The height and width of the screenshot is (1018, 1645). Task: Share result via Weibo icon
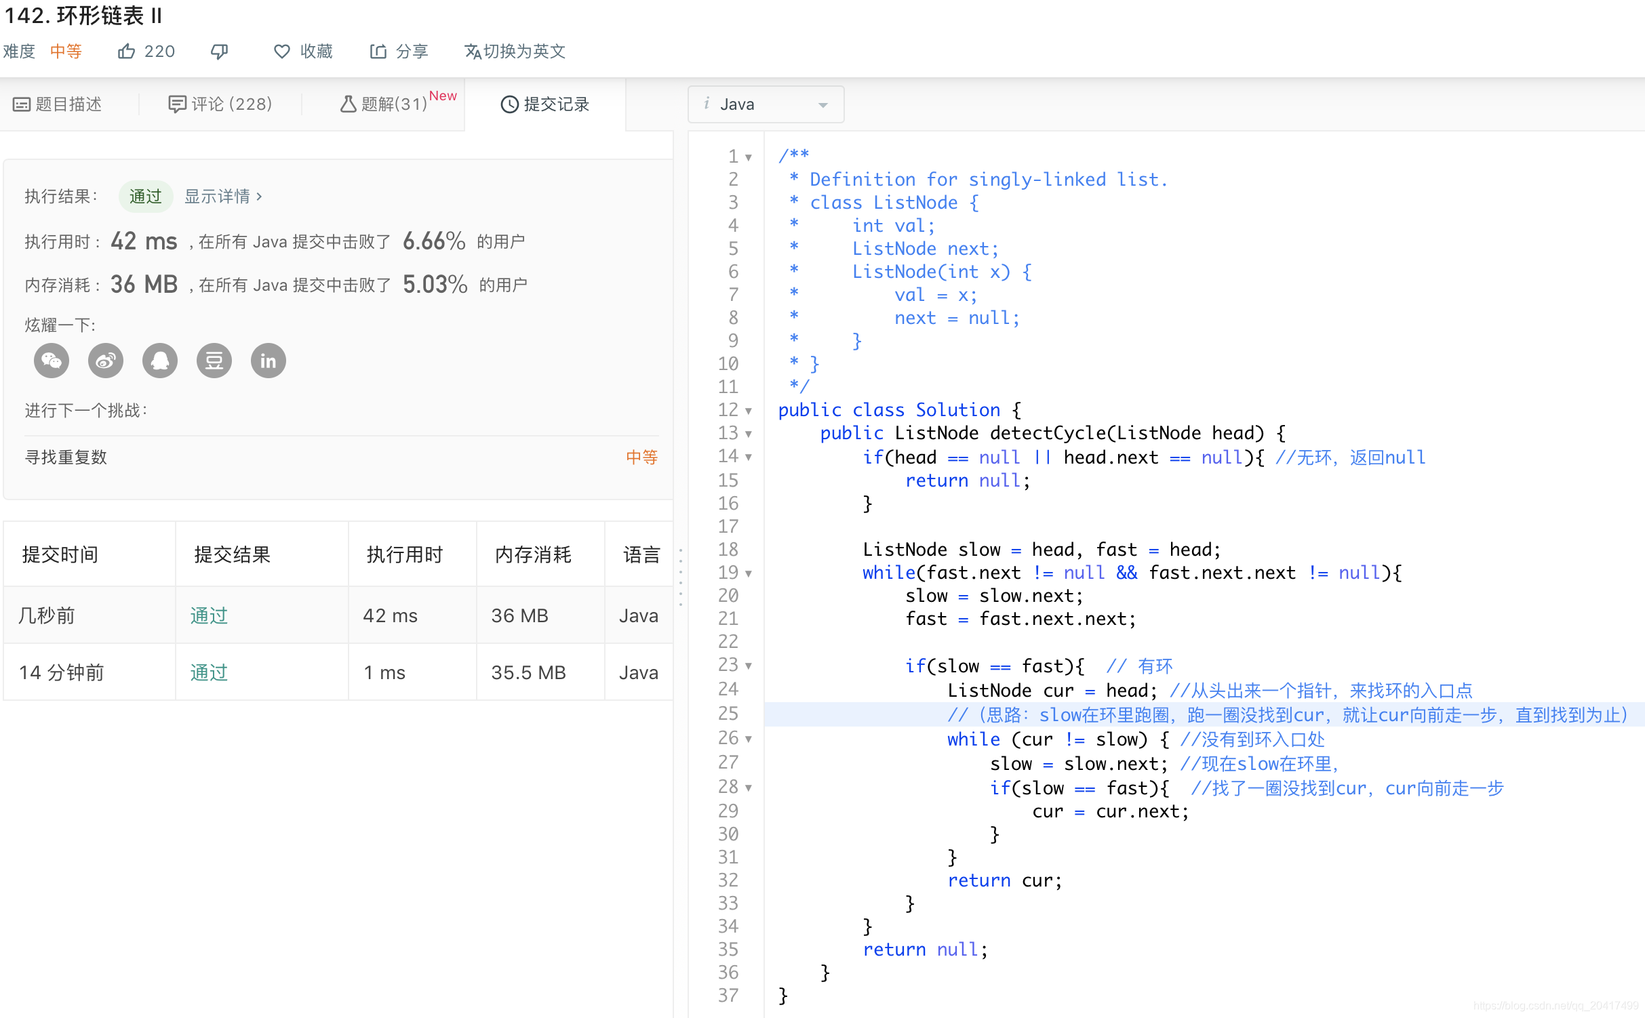coord(105,361)
